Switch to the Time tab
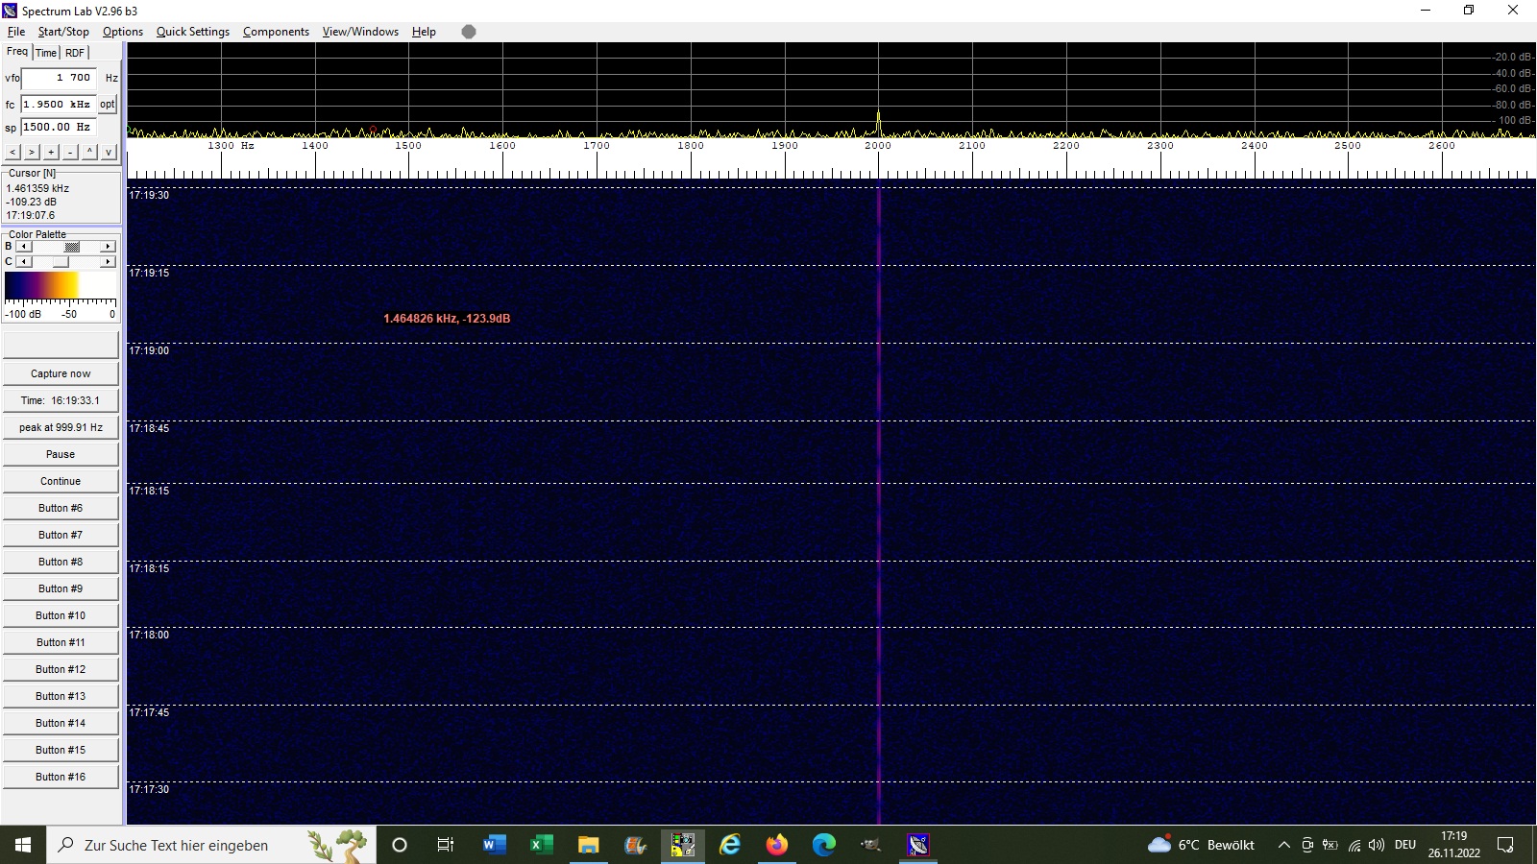 point(46,53)
